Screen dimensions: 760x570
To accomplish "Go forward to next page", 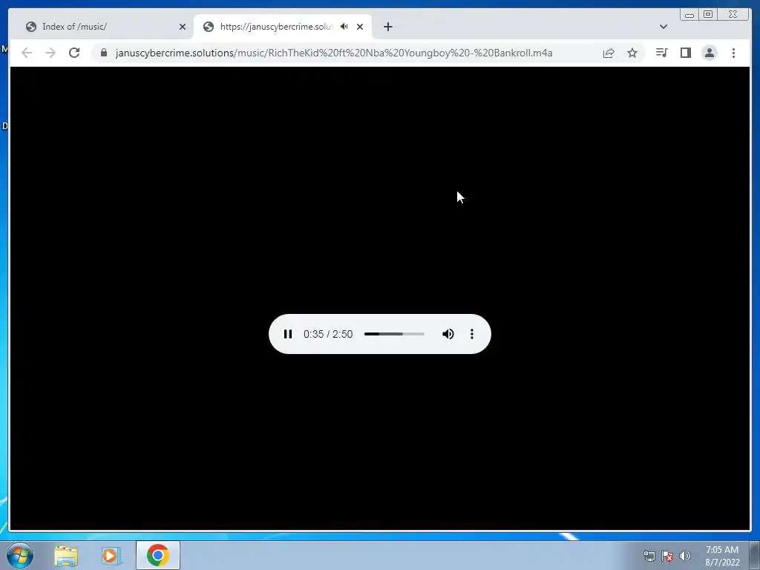I will 50,53.
